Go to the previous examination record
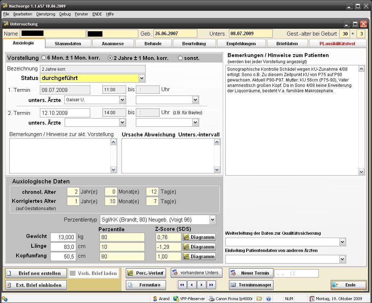The width and height of the screenshot is (372, 303). (192, 285)
